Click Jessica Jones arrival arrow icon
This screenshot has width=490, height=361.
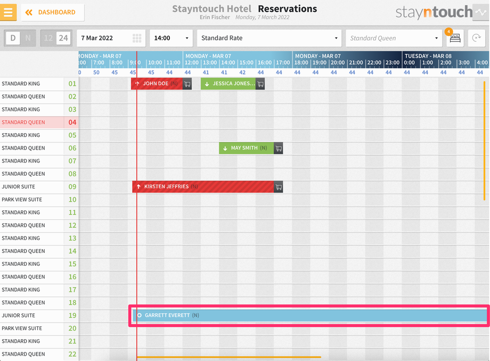tap(207, 84)
